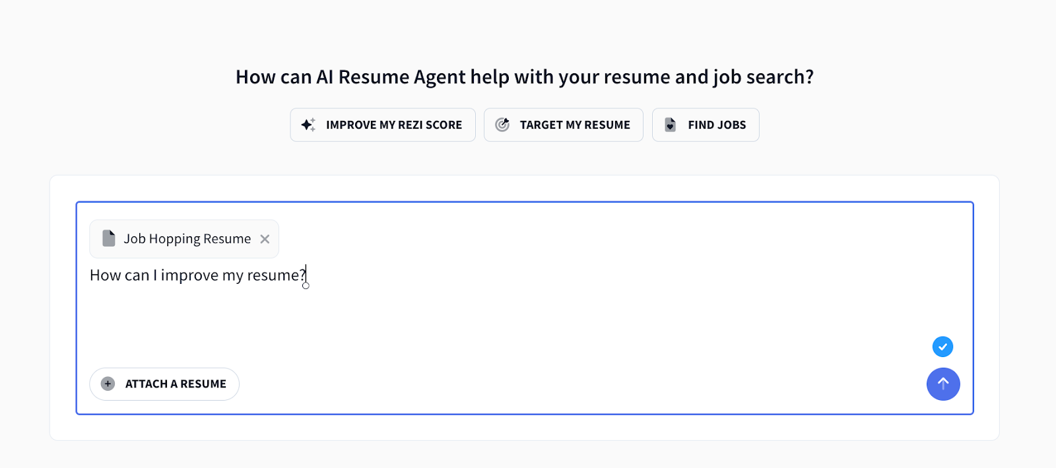Remove the Job Hopping Resume attachment
This screenshot has height=468, width=1056.
[265, 238]
